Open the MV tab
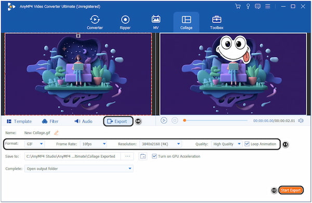This screenshot has height=203, width=312. click(156, 22)
